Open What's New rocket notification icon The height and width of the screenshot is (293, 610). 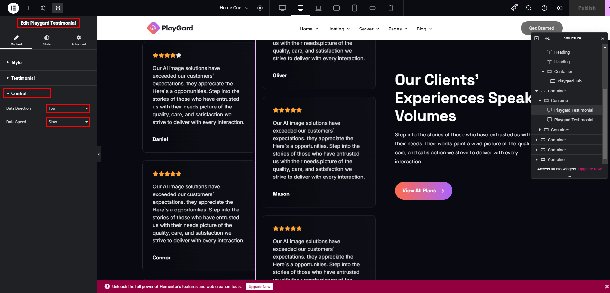click(514, 8)
